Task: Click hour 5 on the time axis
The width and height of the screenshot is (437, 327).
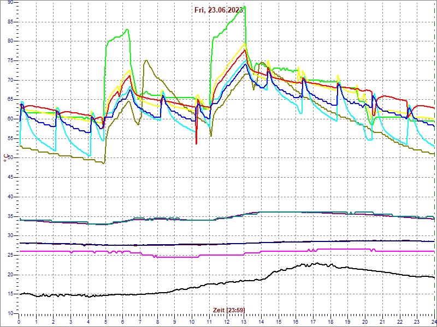Action: [x=105, y=322]
